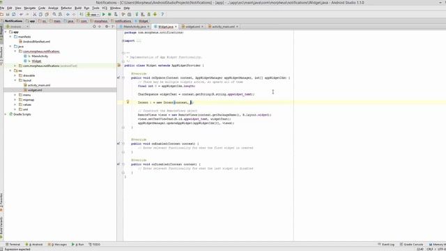Viewport: 446px width, 251px height.
Task: Click the Paste icon in toolbar
Action: 47,14
